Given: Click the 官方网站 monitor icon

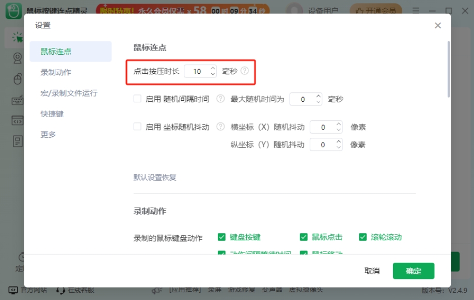Looking at the screenshot, I should click(x=13, y=290).
